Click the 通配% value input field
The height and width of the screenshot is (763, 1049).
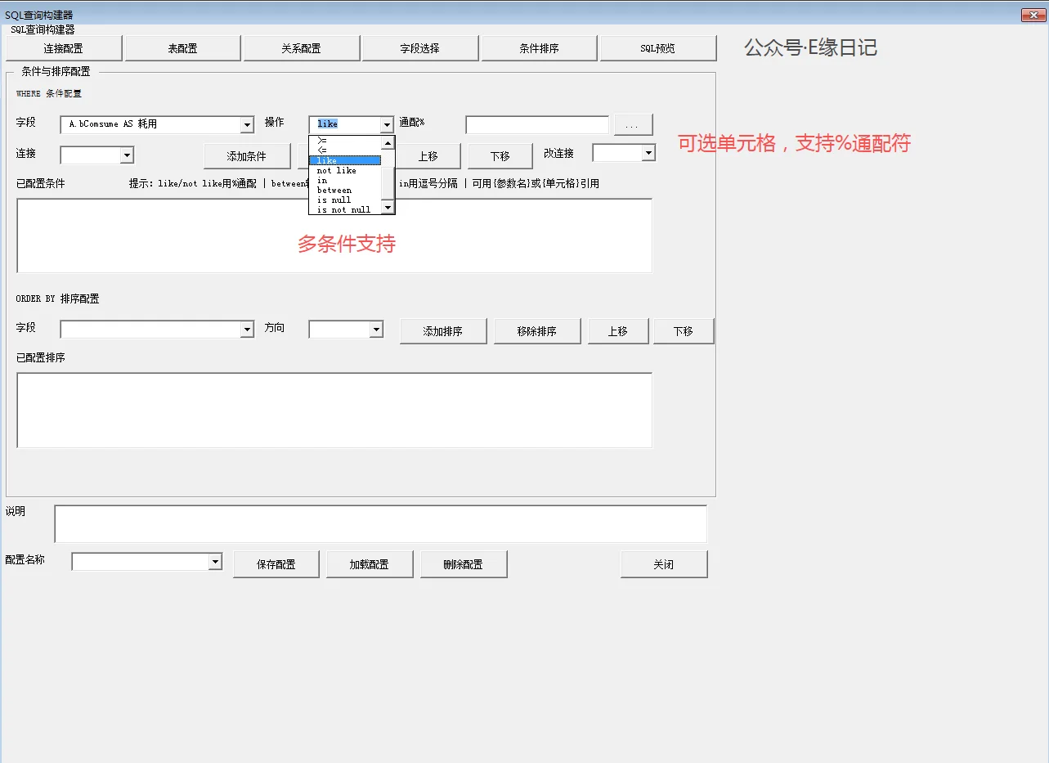pyautogui.click(x=537, y=124)
